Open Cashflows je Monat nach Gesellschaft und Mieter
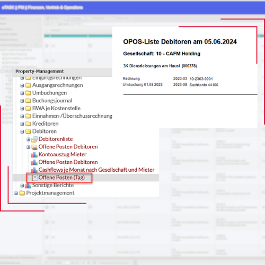Viewport: 265px width, 265px height. 96,170
